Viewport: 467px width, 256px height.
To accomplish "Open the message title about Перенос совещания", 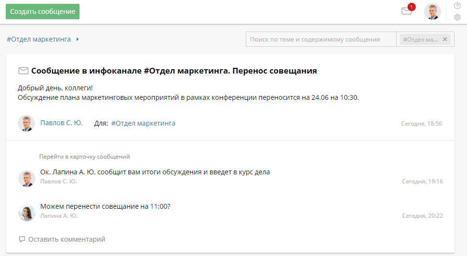I will (x=174, y=71).
